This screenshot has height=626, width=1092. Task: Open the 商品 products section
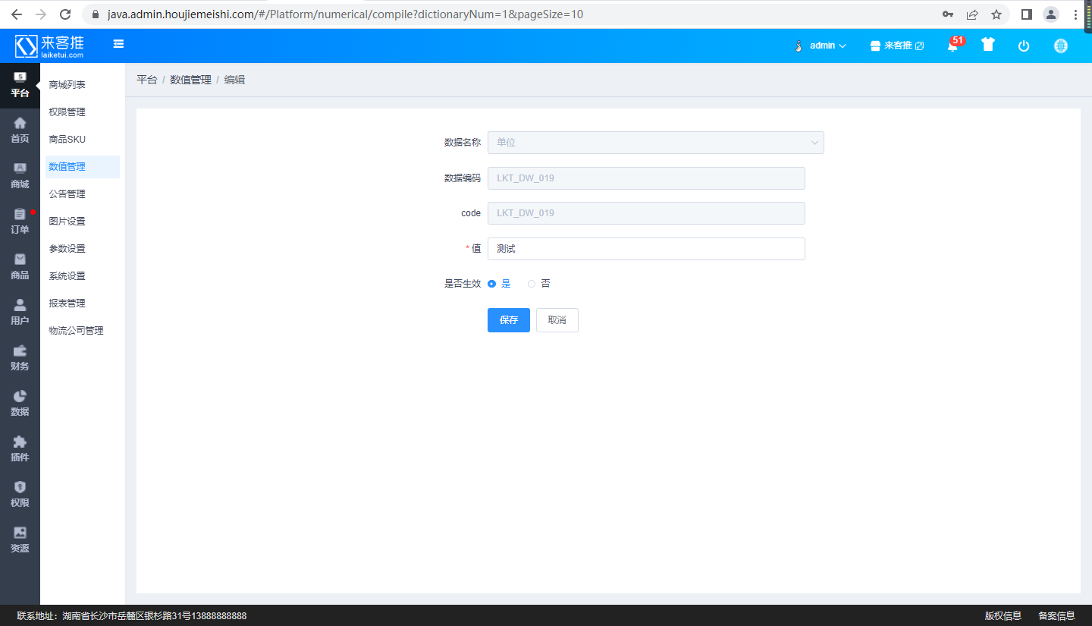pyautogui.click(x=20, y=267)
